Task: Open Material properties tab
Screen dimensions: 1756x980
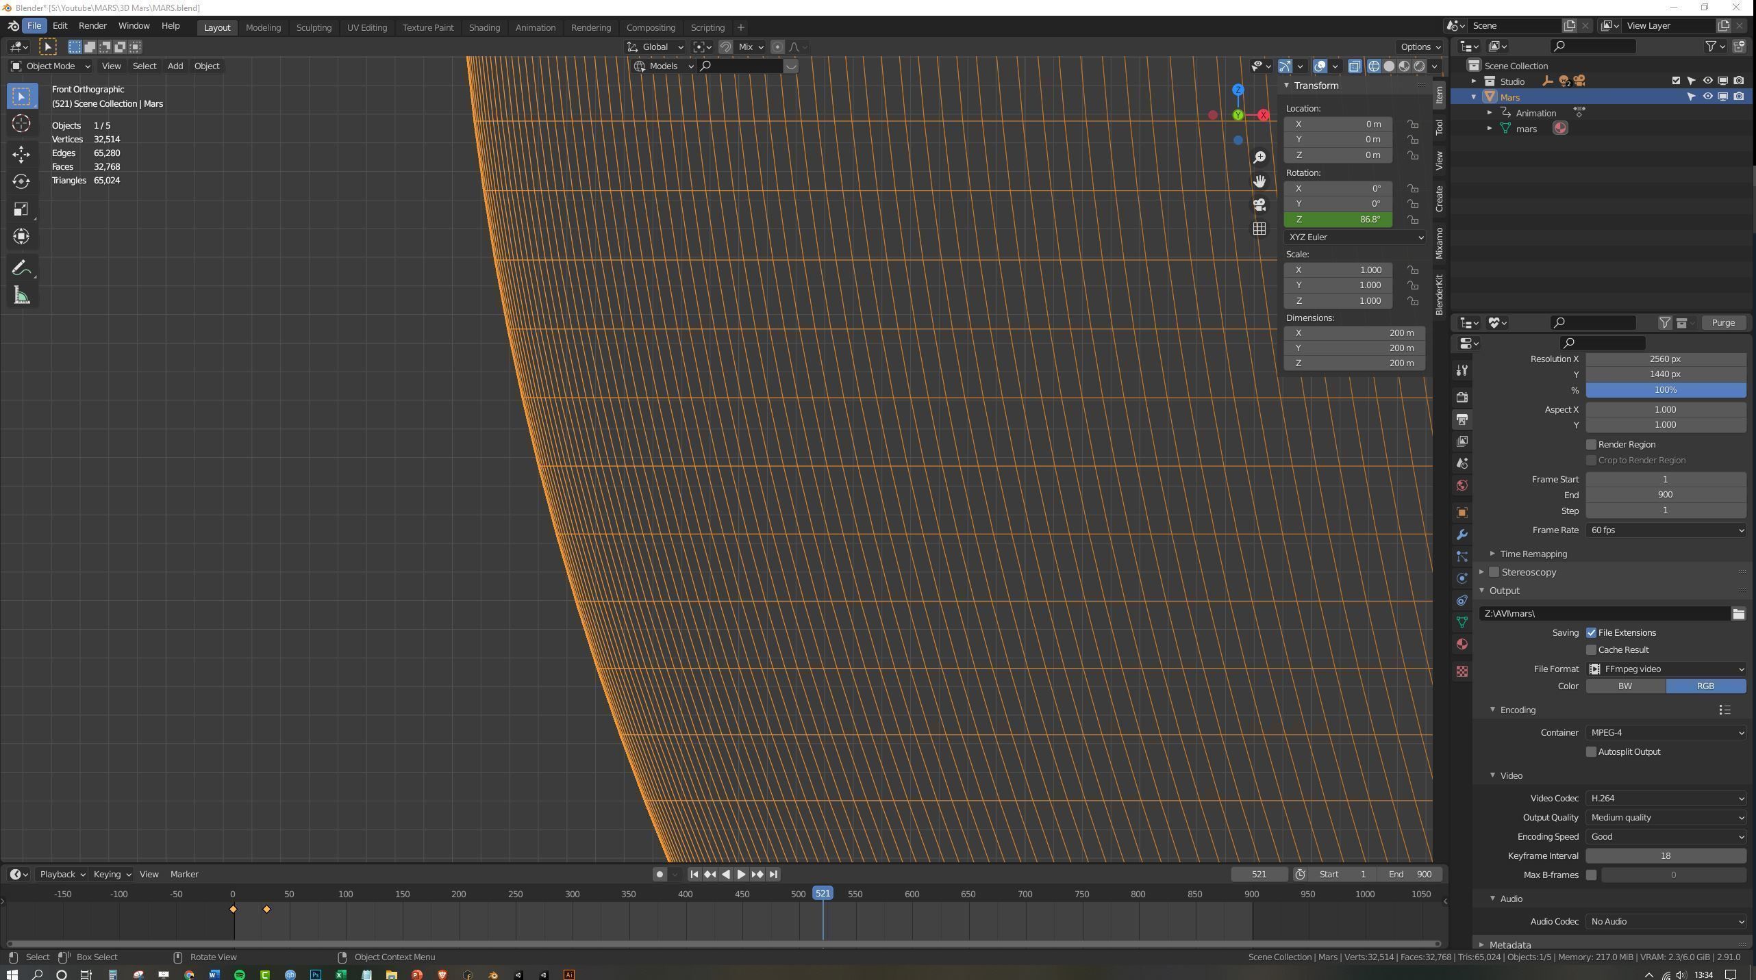Action: pos(1462,644)
